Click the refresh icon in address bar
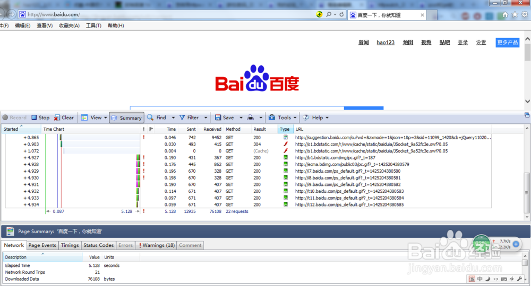The width and height of the screenshot is (531, 286). tap(341, 14)
